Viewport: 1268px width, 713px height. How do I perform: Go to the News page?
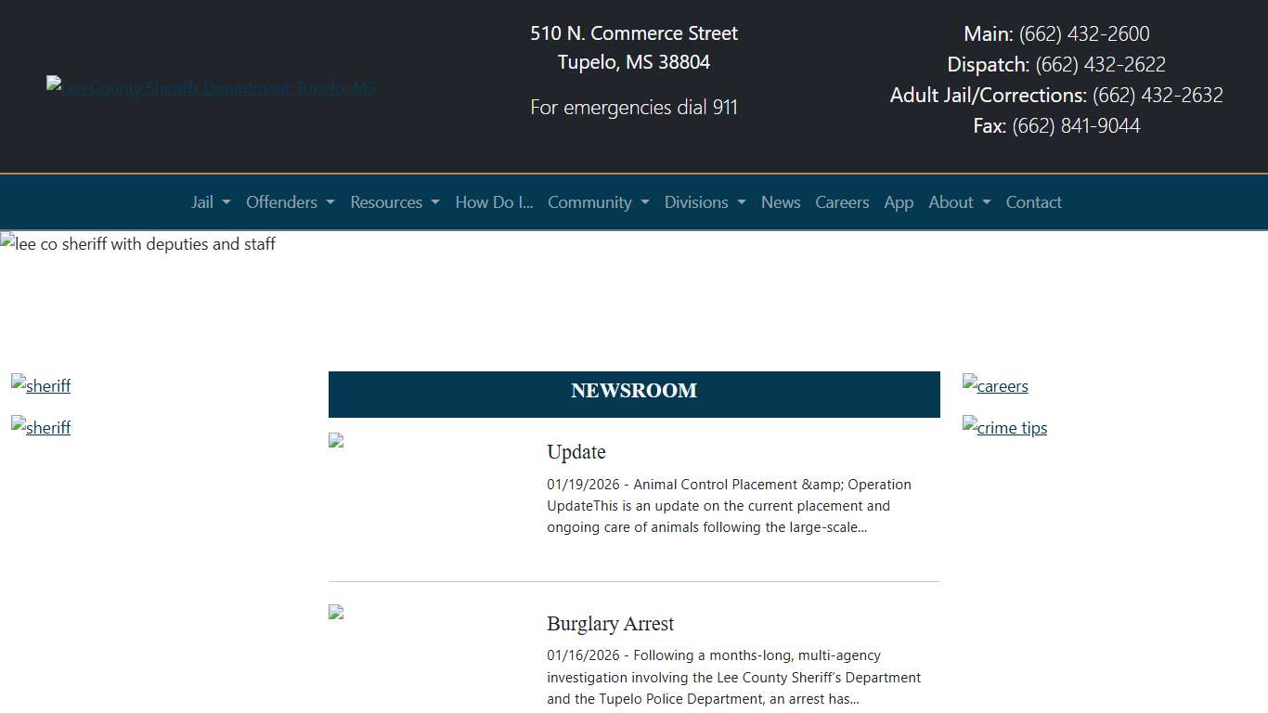click(x=781, y=202)
